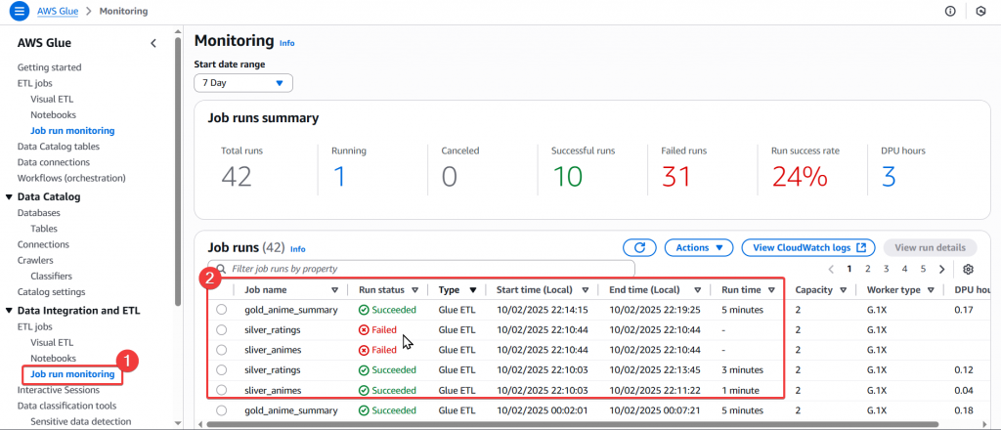Open Getting started in sidebar
This screenshot has height=430, width=1001.
tap(49, 67)
